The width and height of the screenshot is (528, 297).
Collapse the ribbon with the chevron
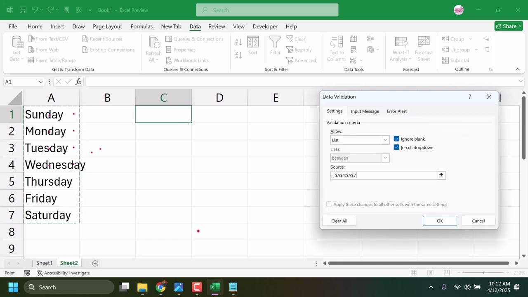click(x=517, y=69)
